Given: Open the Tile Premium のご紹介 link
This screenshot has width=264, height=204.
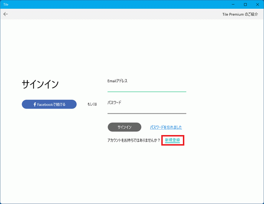Looking at the screenshot, I should 240,14.
